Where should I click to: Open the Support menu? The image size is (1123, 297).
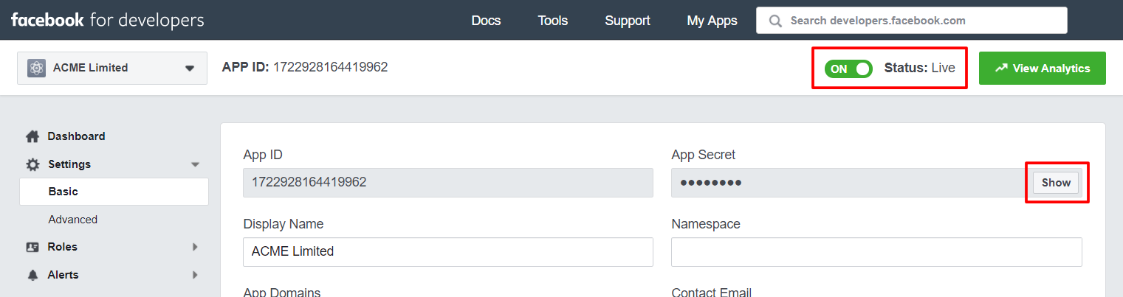coord(628,21)
